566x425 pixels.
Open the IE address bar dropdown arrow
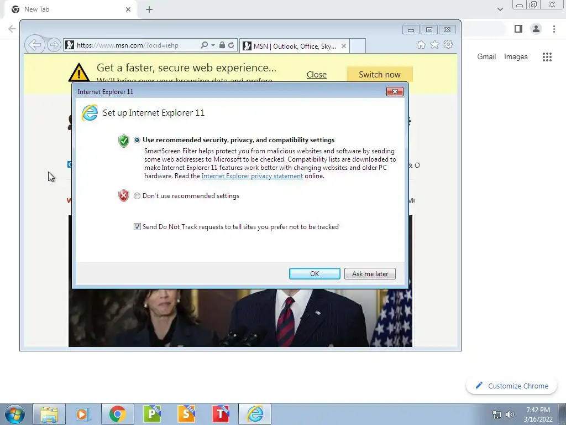tap(213, 45)
